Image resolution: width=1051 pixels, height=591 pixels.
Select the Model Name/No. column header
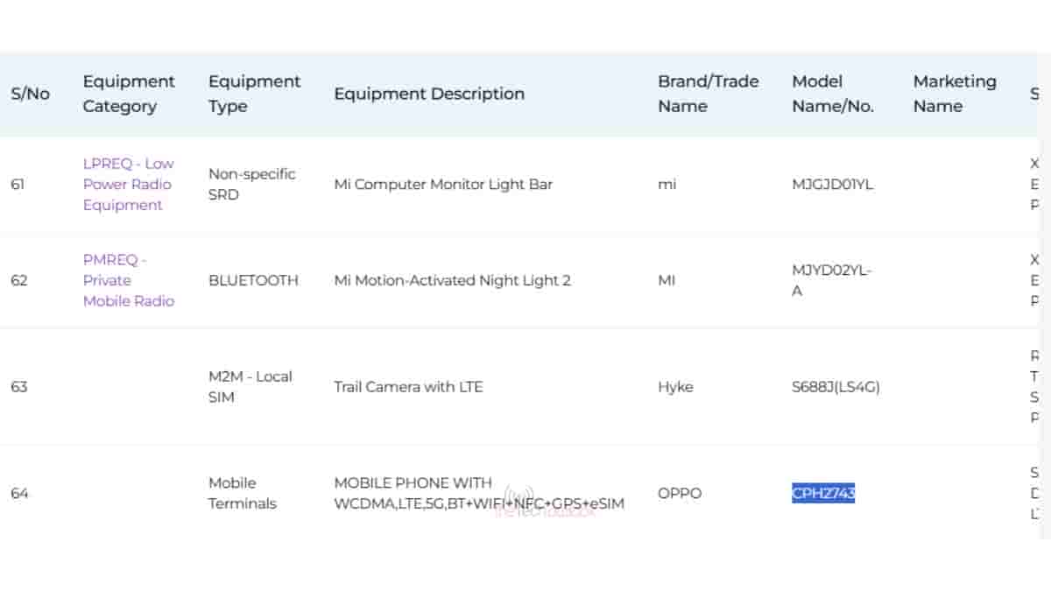(833, 94)
